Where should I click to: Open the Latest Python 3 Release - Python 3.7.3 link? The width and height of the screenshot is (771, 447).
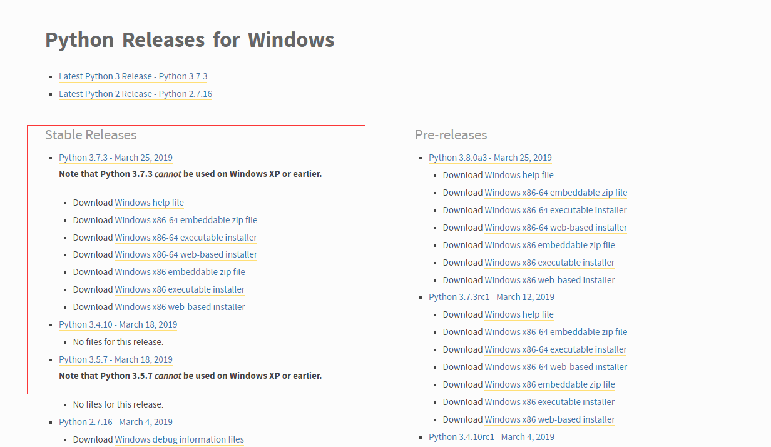[x=133, y=76]
